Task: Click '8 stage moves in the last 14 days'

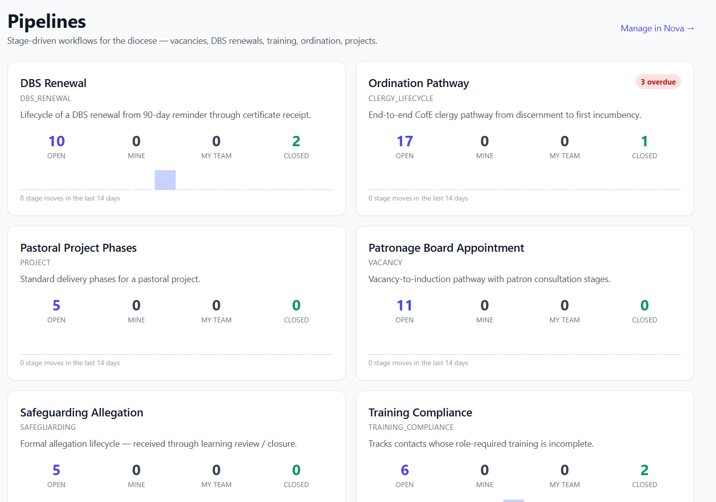Action: click(x=70, y=198)
